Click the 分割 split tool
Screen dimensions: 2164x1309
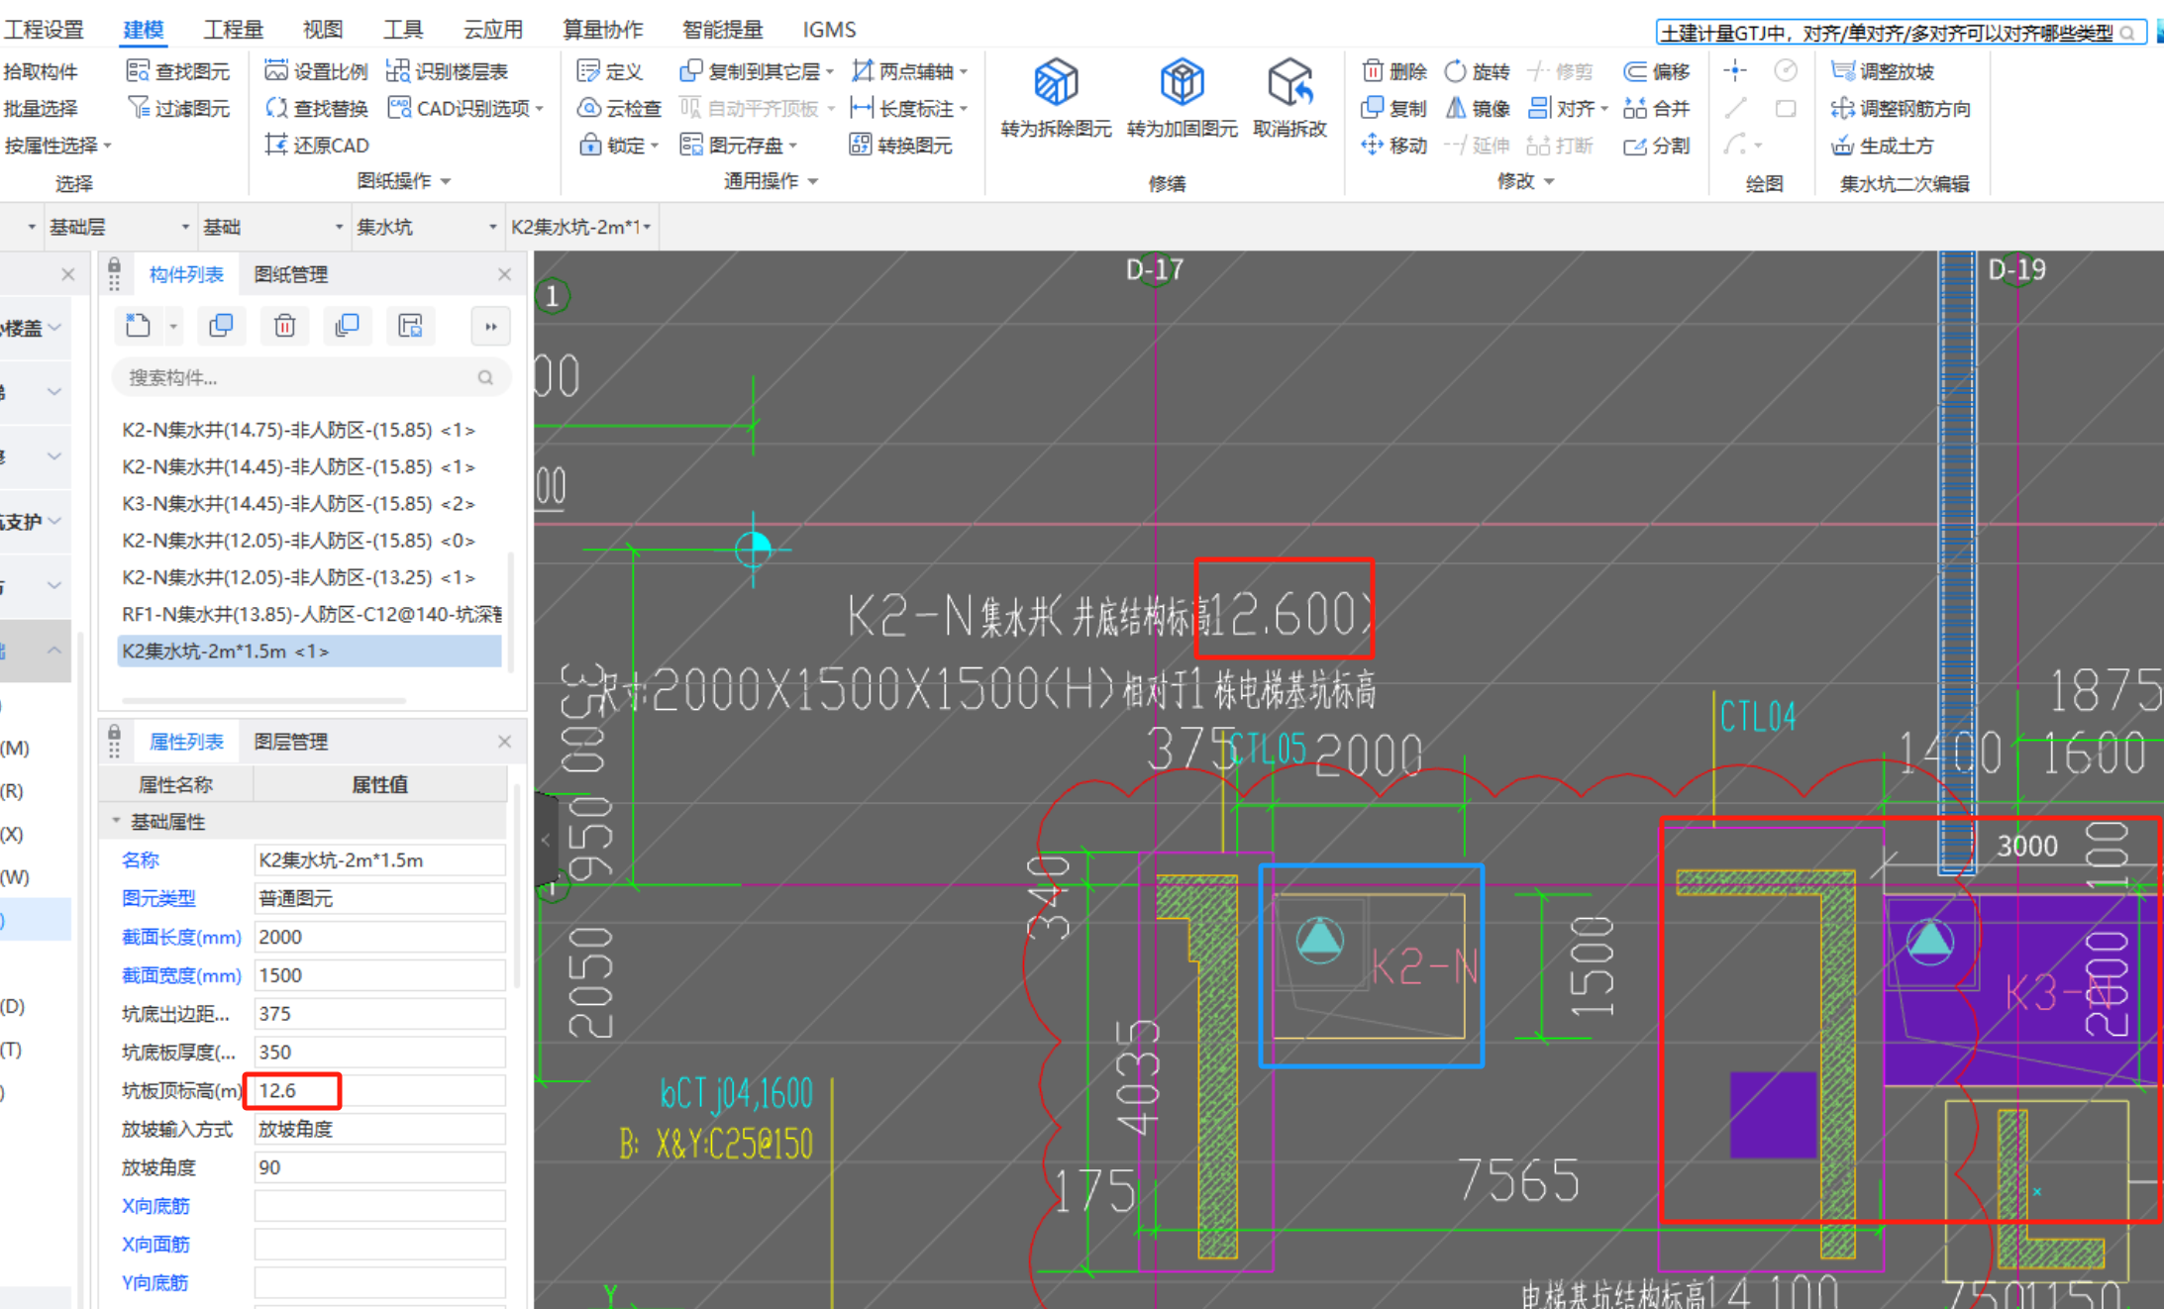(x=1657, y=146)
